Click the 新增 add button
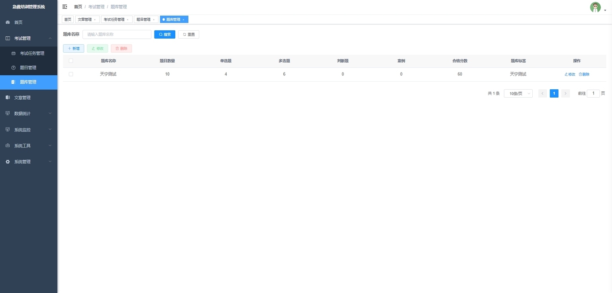The height and width of the screenshot is (293, 612). (x=73, y=48)
